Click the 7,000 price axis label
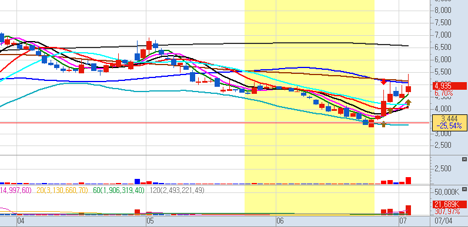 point(443,35)
